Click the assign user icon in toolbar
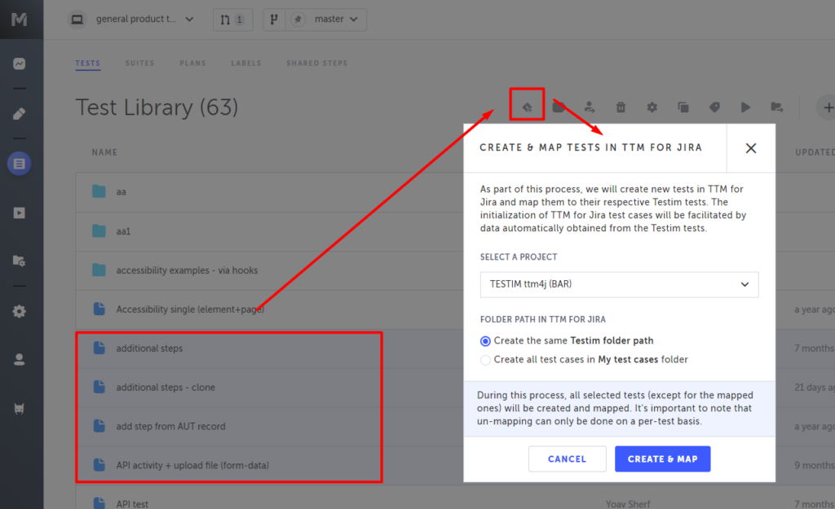Image resolution: width=835 pixels, height=509 pixels. (x=590, y=107)
